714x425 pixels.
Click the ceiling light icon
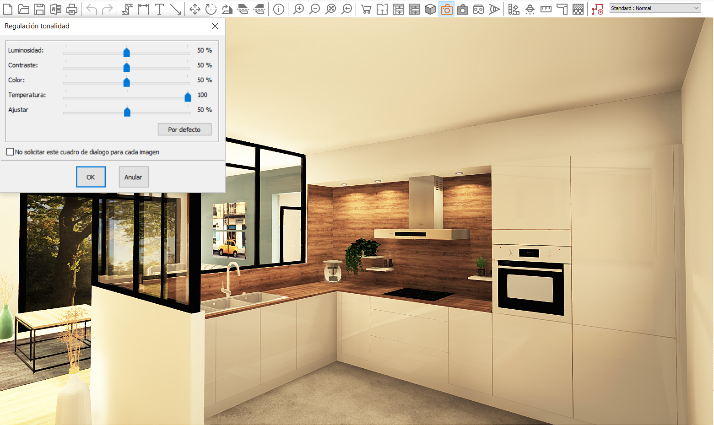pos(530,9)
